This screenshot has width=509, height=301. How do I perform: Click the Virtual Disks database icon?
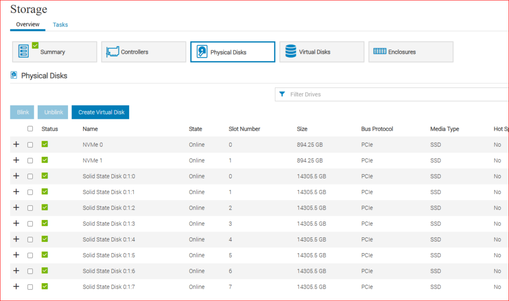[x=291, y=51]
